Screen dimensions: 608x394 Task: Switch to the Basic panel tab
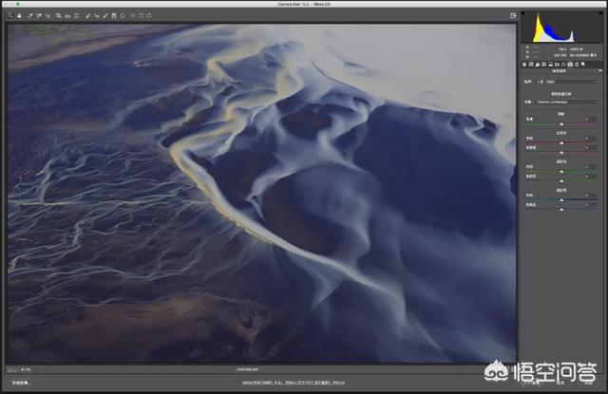(525, 64)
